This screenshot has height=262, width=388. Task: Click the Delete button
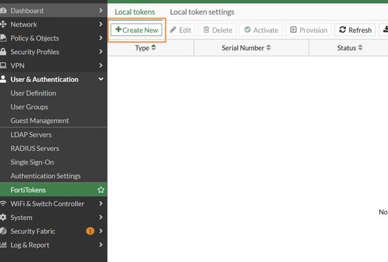[218, 30]
